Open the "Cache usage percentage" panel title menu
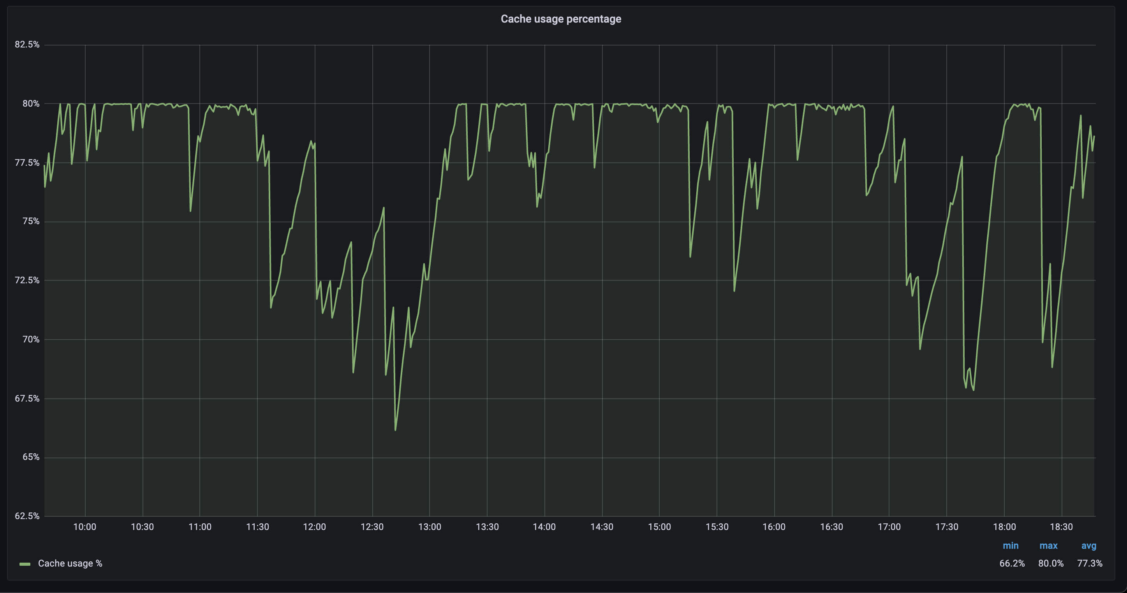Viewport: 1127px width, 593px height. click(x=560, y=19)
